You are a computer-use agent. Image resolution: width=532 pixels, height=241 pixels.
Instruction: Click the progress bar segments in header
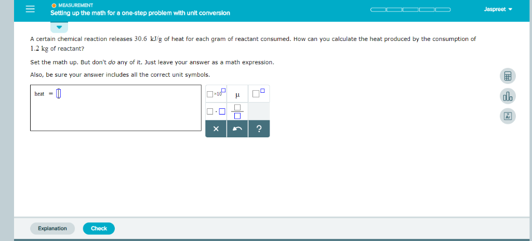point(410,9)
